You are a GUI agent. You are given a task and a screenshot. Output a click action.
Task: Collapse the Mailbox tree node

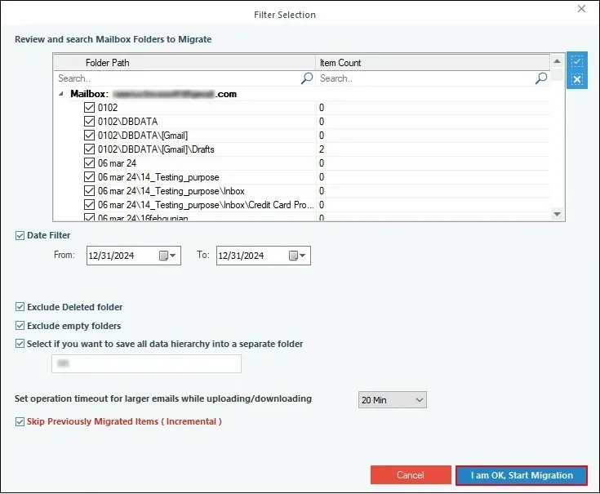tap(61, 94)
